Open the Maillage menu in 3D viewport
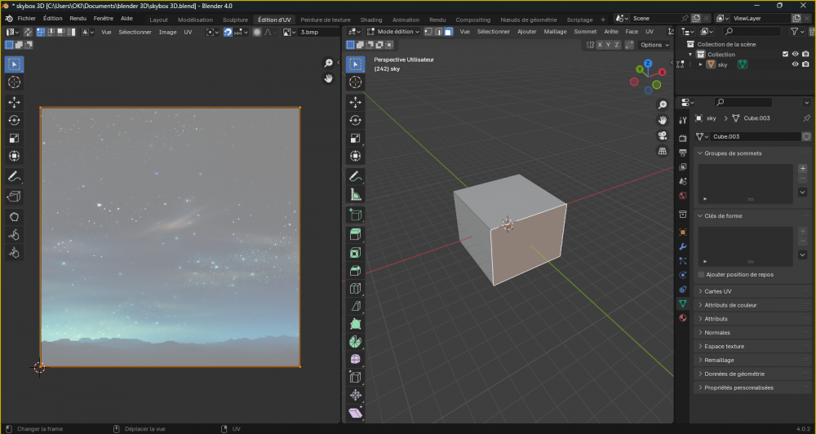This screenshot has width=816, height=434. [555, 32]
